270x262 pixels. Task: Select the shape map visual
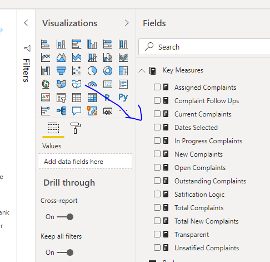pyautogui.click(x=77, y=84)
